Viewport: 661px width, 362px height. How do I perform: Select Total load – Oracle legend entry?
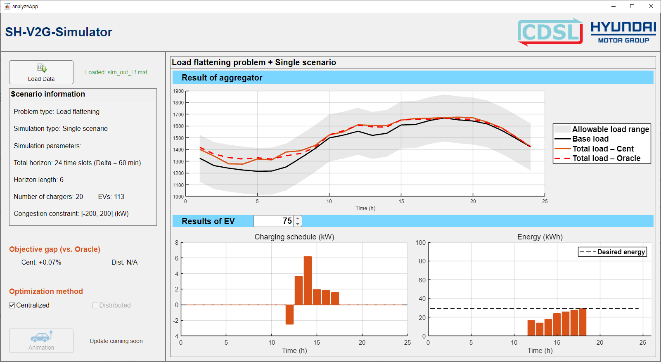tap(606, 159)
